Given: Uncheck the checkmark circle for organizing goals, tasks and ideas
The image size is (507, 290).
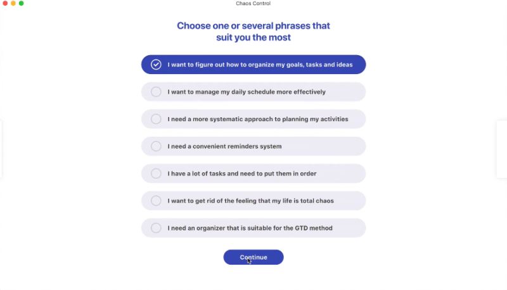Looking at the screenshot, I should tap(156, 65).
